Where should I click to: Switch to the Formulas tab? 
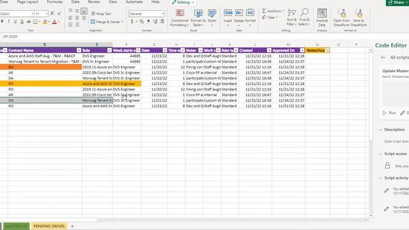[55, 2]
